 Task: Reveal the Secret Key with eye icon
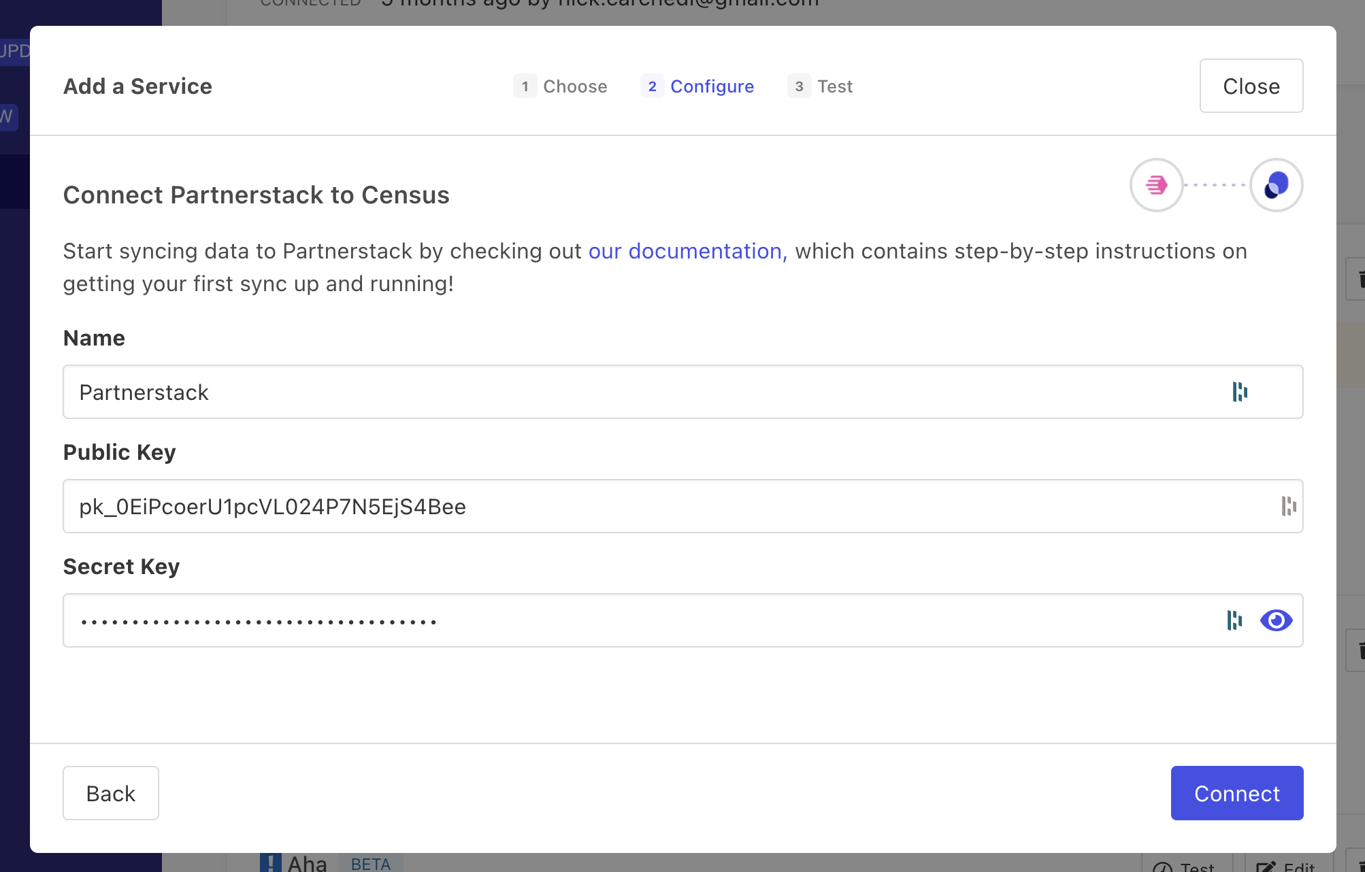point(1276,620)
